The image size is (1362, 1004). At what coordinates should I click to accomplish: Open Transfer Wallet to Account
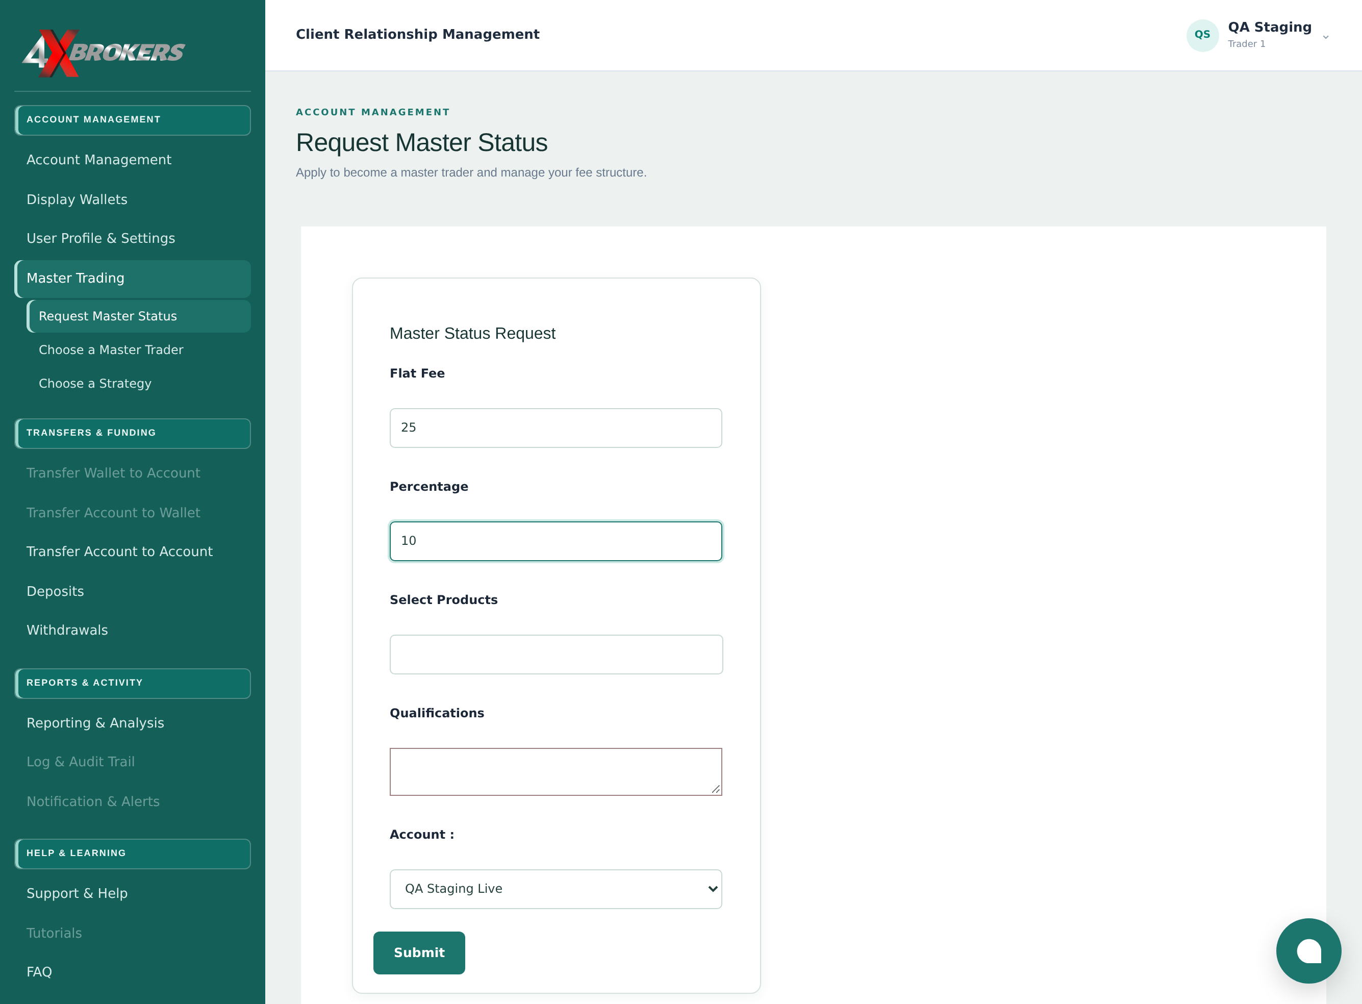point(113,473)
